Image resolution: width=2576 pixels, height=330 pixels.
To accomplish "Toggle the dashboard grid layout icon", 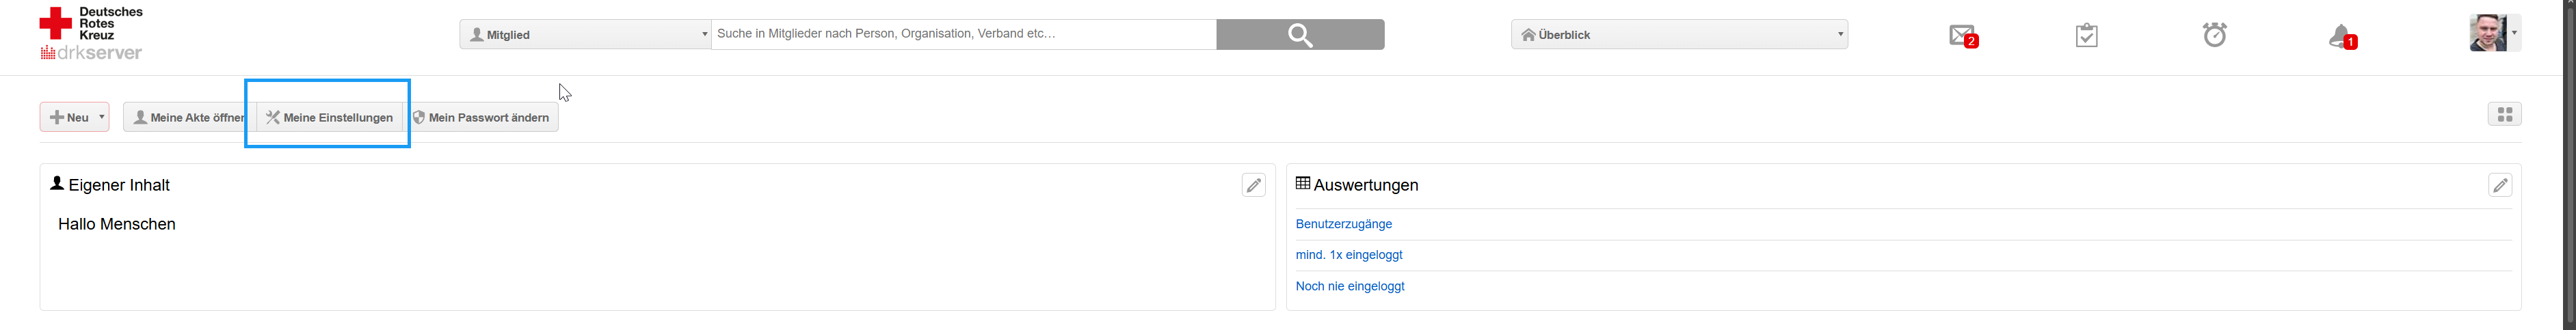I will (2504, 115).
